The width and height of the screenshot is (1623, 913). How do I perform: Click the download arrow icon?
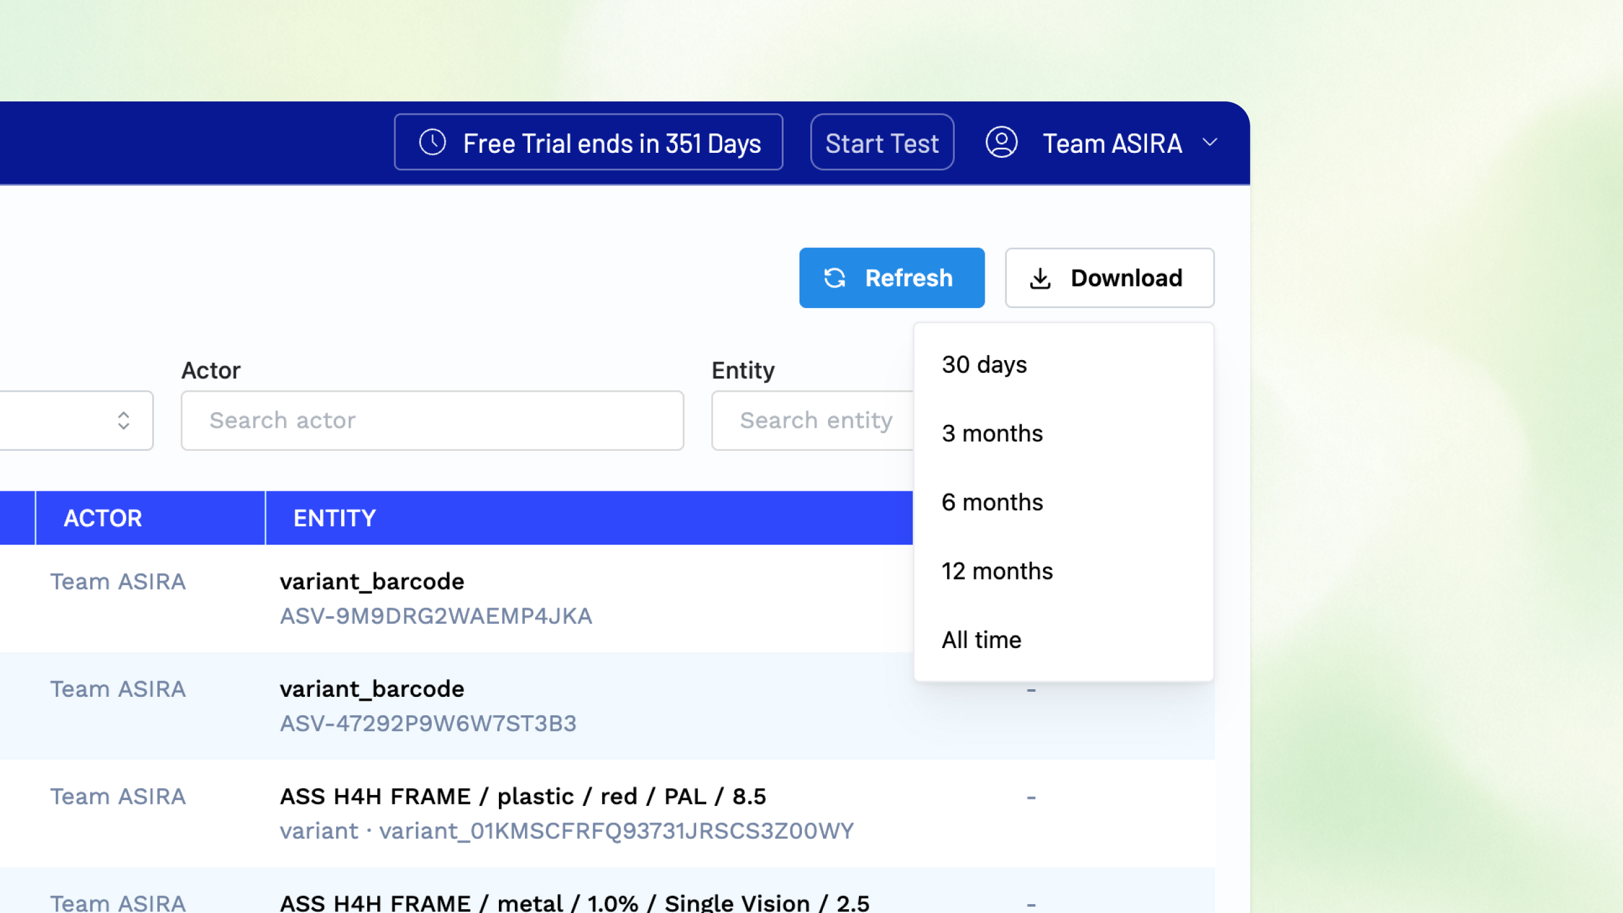1040,278
